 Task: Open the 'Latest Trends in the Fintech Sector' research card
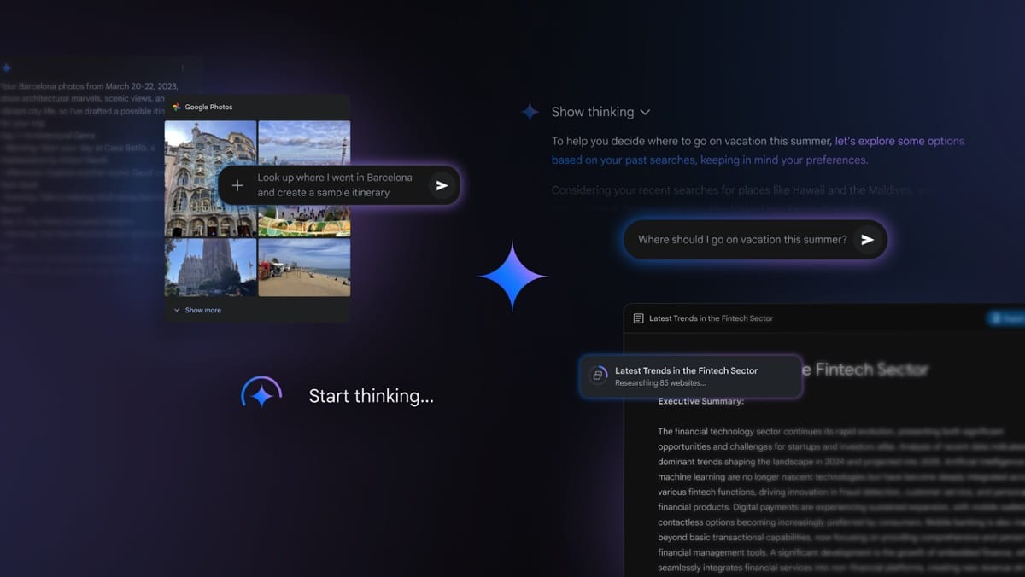(x=691, y=376)
